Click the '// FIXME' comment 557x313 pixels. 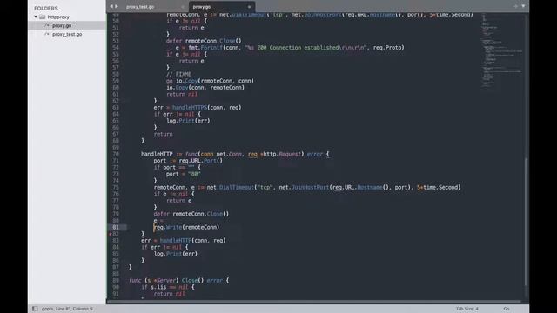coord(178,74)
